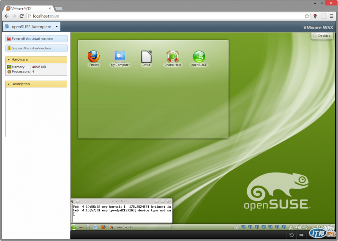Open the Chrome hamburger menu
Screen dimensions: 338x241
(x=332, y=16)
